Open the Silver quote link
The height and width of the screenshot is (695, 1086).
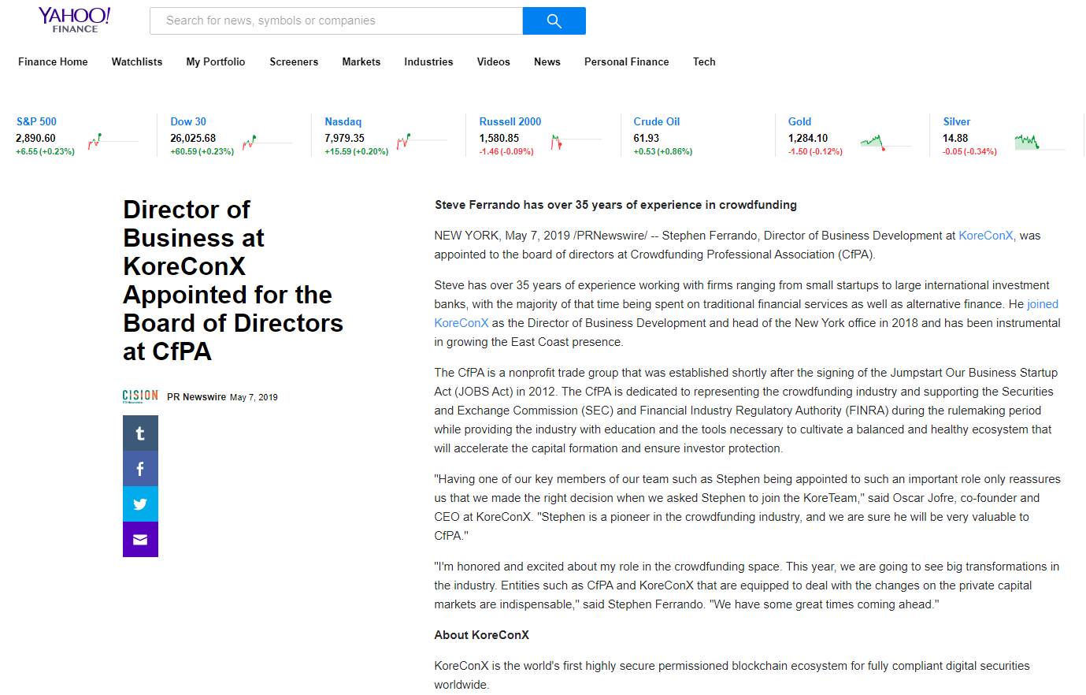[x=957, y=121]
